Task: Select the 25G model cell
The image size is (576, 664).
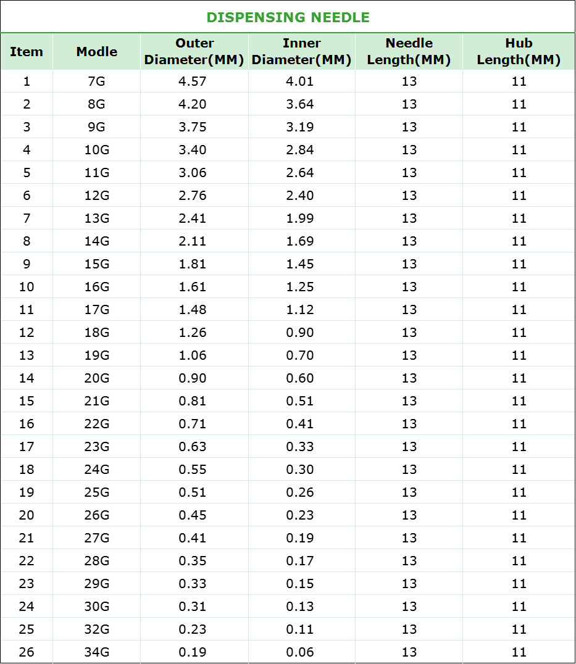Action: (x=97, y=492)
